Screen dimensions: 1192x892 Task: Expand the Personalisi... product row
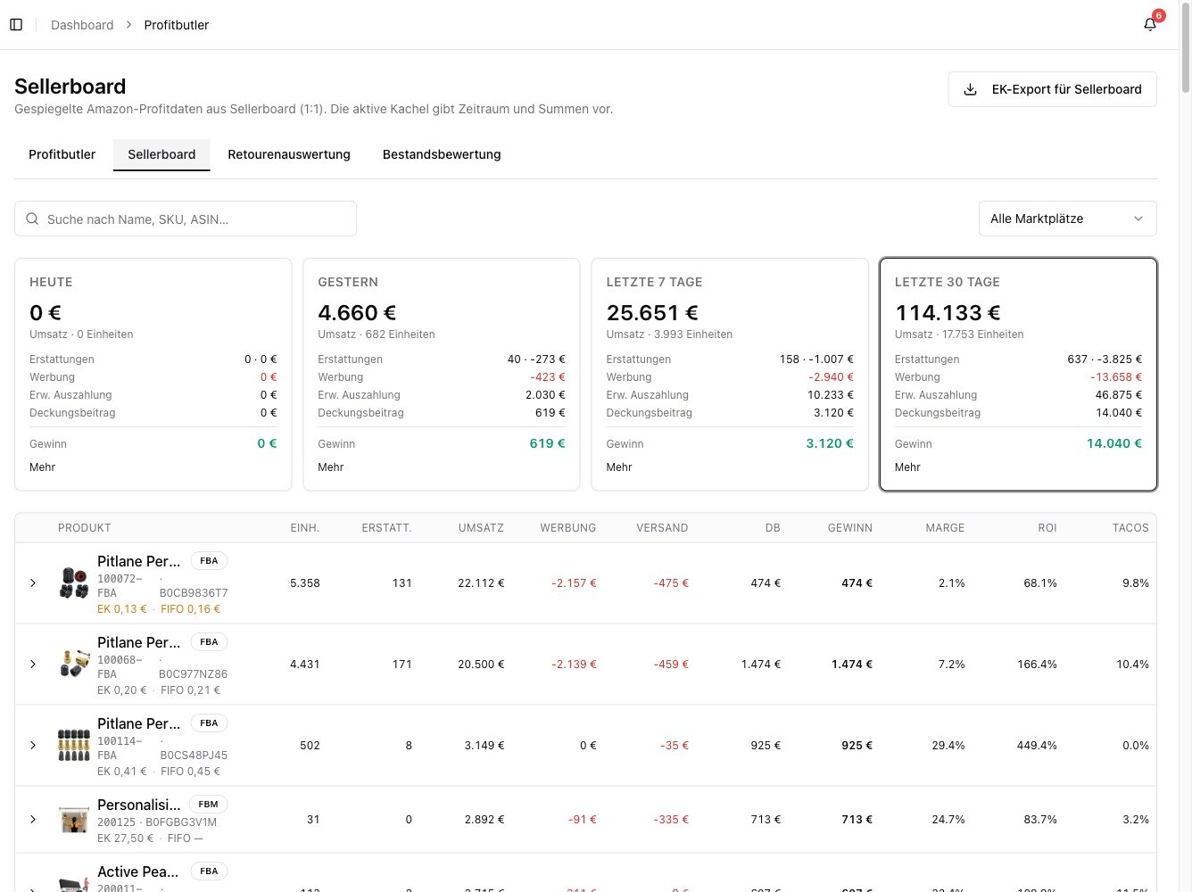[x=33, y=819]
